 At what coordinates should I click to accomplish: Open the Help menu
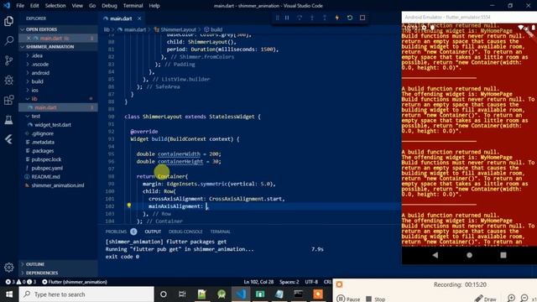(154, 6)
